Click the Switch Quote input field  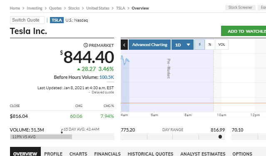27,20
